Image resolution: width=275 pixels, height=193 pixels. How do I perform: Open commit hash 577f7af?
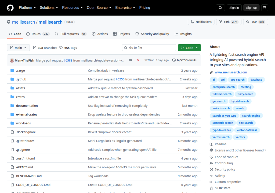[x=149, y=60]
